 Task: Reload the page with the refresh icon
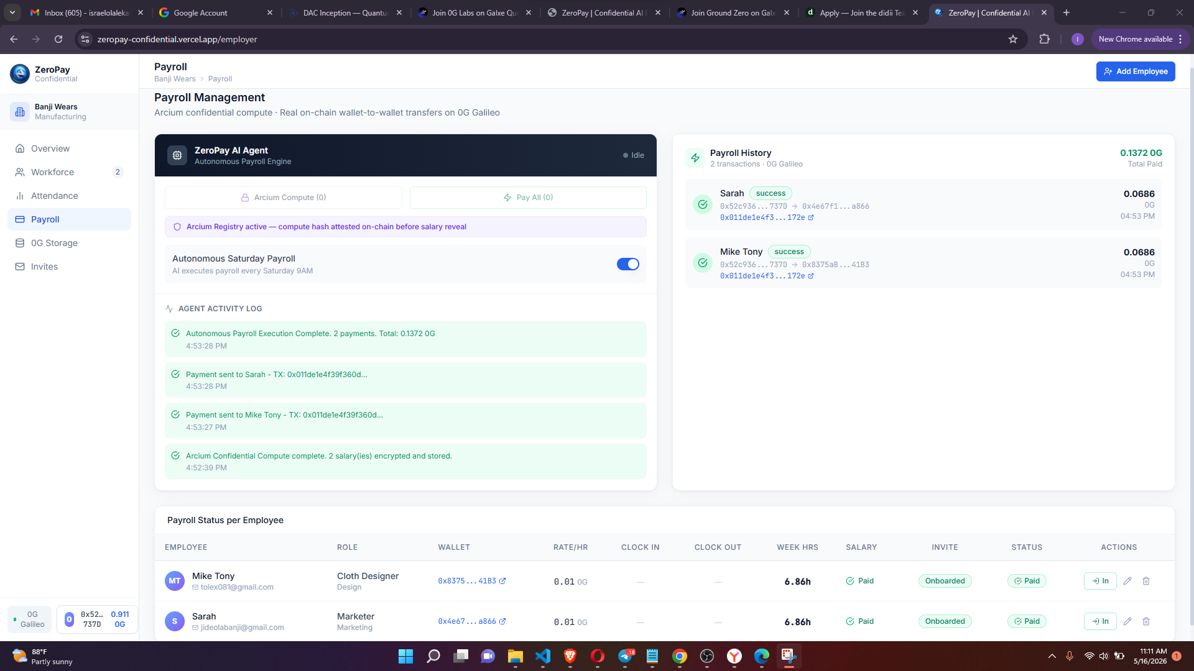tap(58, 39)
